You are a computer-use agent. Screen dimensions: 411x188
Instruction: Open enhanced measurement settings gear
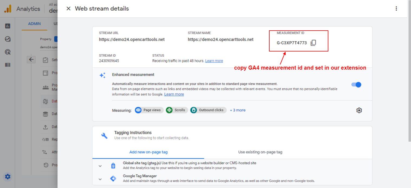point(359,110)
